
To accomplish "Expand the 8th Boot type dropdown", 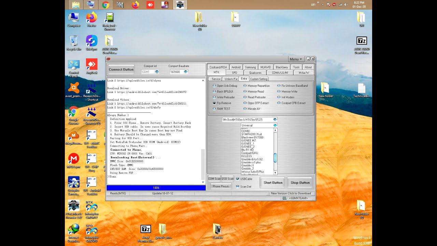I will (x=250, y=120).
